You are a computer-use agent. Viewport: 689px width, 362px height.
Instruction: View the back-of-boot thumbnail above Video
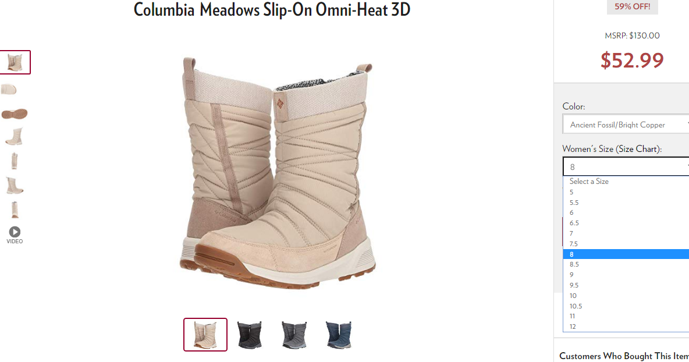[15, 210]
